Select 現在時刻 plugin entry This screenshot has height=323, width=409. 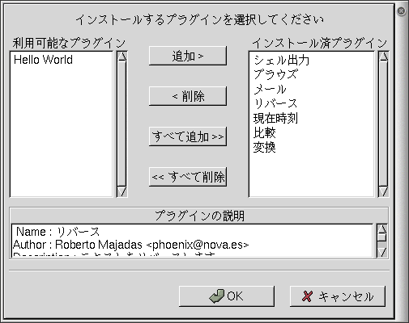coord(275,118)
